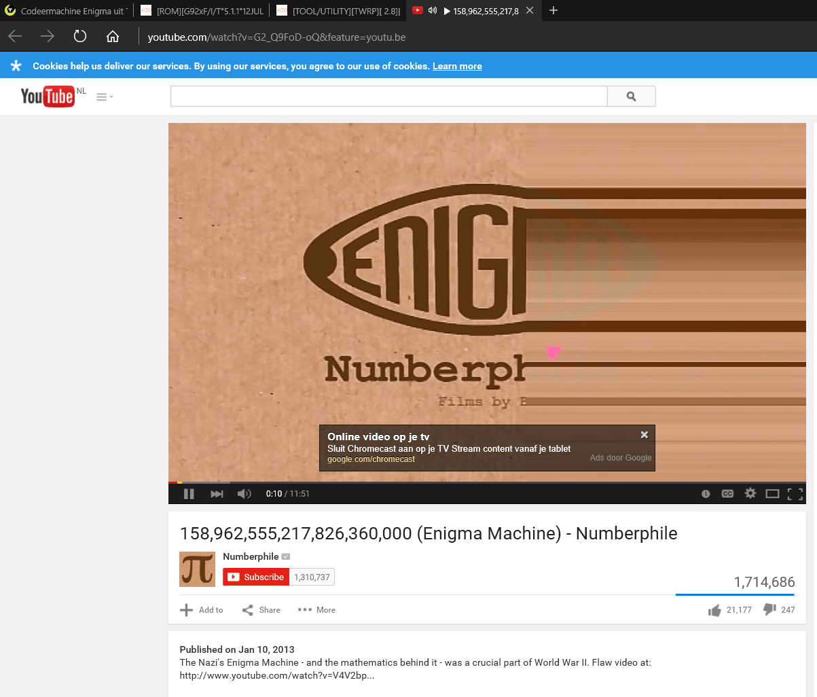Focus the YouTube search box
The height and width of the screenshot is (697, 817).
coord(388,96)
